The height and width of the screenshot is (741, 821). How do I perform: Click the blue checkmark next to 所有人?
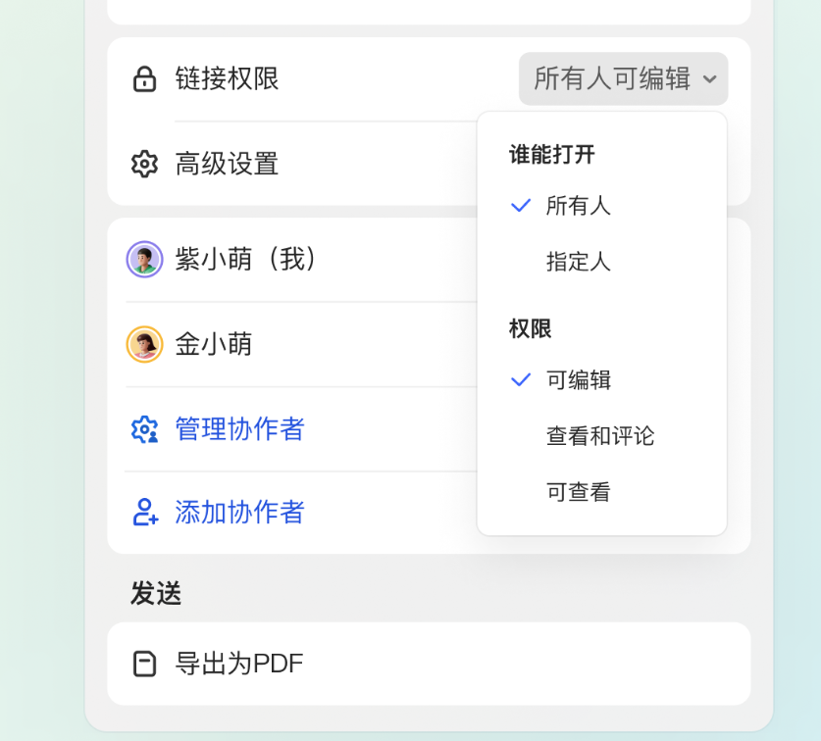[x=521, y=205]
